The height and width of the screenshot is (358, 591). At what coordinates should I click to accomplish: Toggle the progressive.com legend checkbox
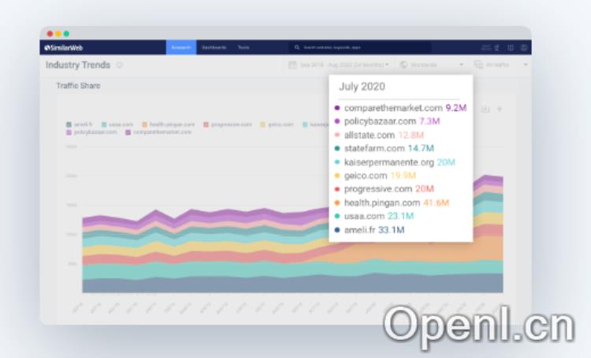(x=206, y=124)
